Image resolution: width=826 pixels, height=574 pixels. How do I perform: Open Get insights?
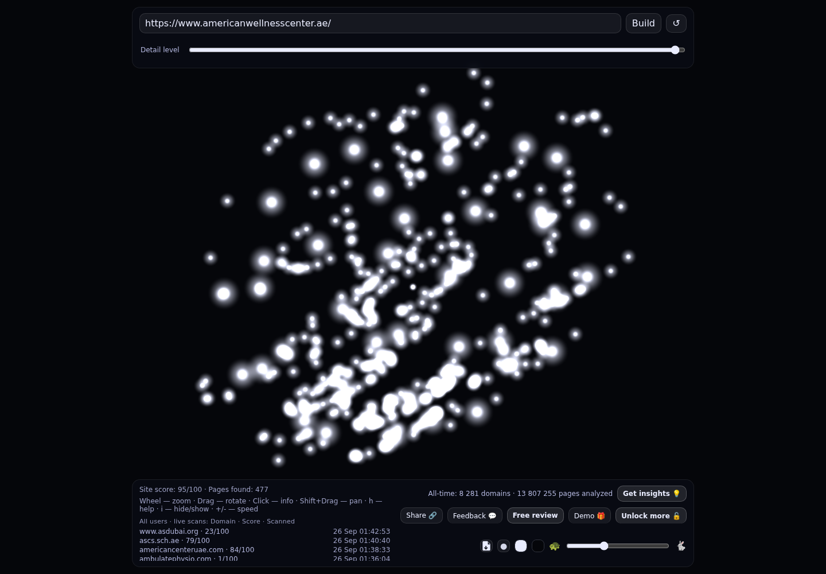coord(652,494)
